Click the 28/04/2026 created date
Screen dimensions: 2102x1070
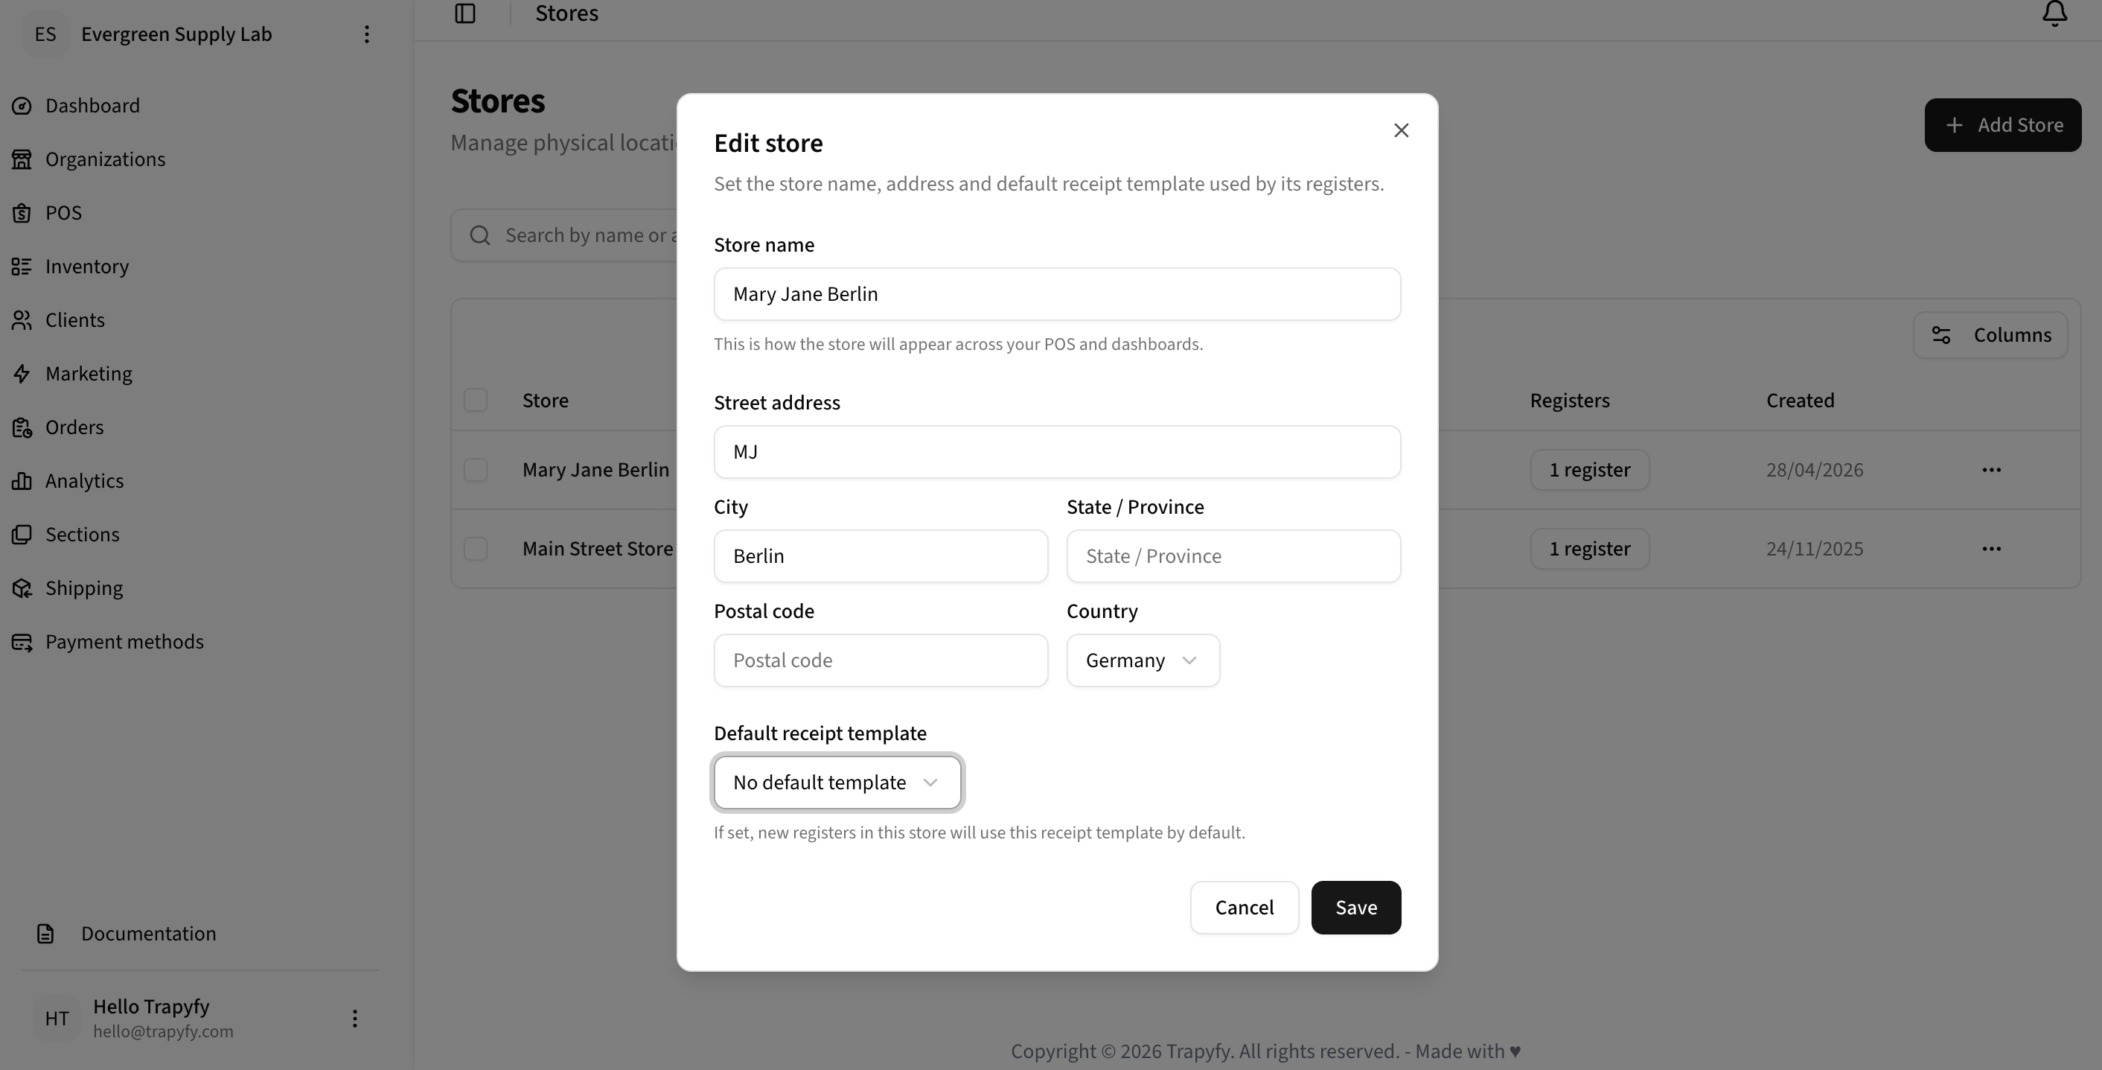pos(1815,470)
